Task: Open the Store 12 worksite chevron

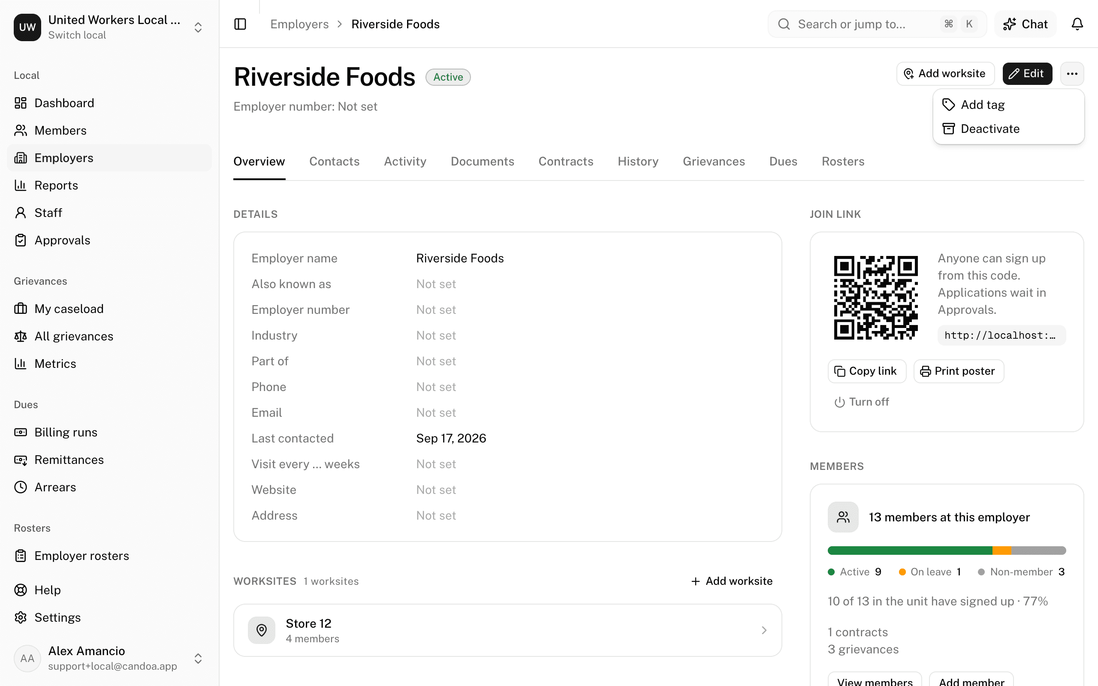Action: [764, 630]
